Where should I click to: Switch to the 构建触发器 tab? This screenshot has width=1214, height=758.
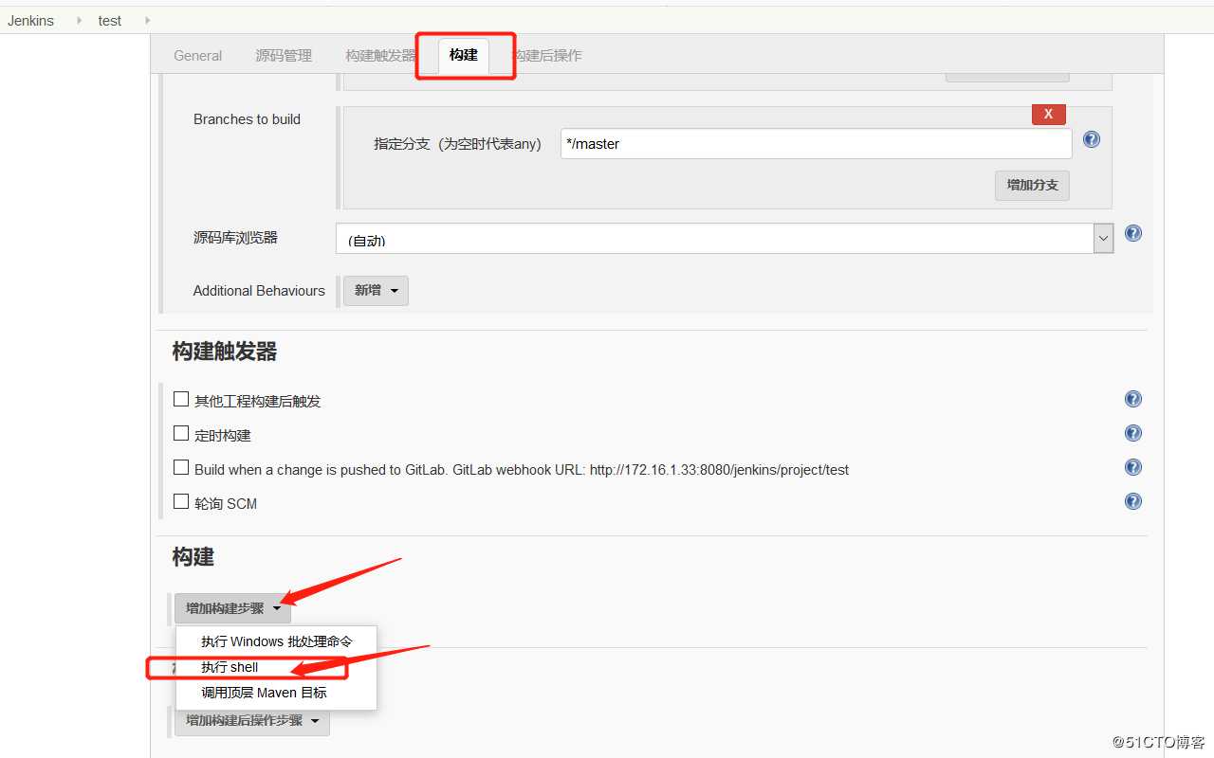tap(380, 56)
